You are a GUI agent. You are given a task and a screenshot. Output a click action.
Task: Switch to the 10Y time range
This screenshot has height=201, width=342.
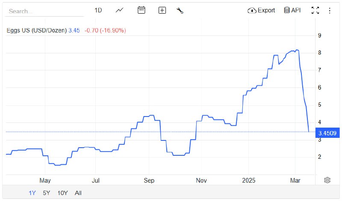pyautogui.click(x=62, y=193)
